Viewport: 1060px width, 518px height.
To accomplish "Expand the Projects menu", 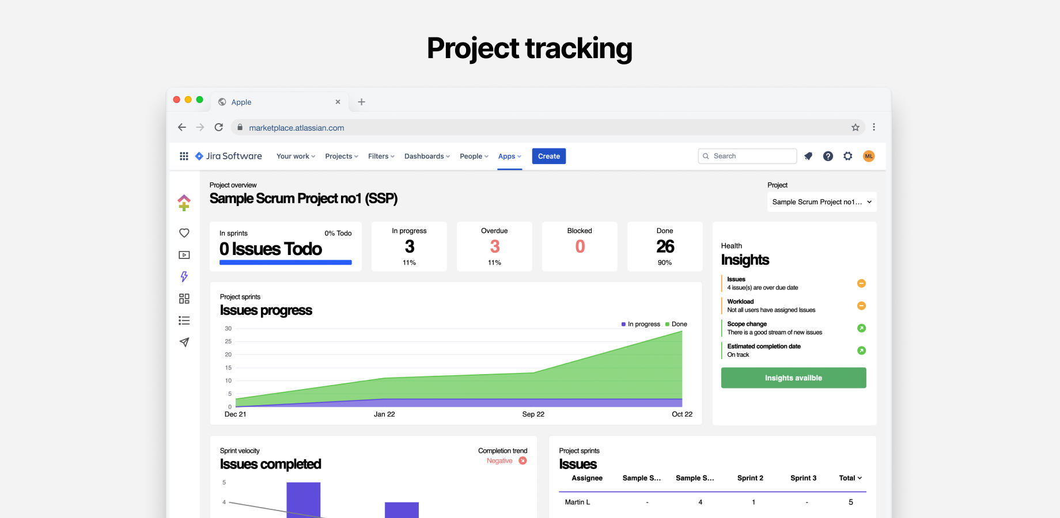I will point(342,156).
